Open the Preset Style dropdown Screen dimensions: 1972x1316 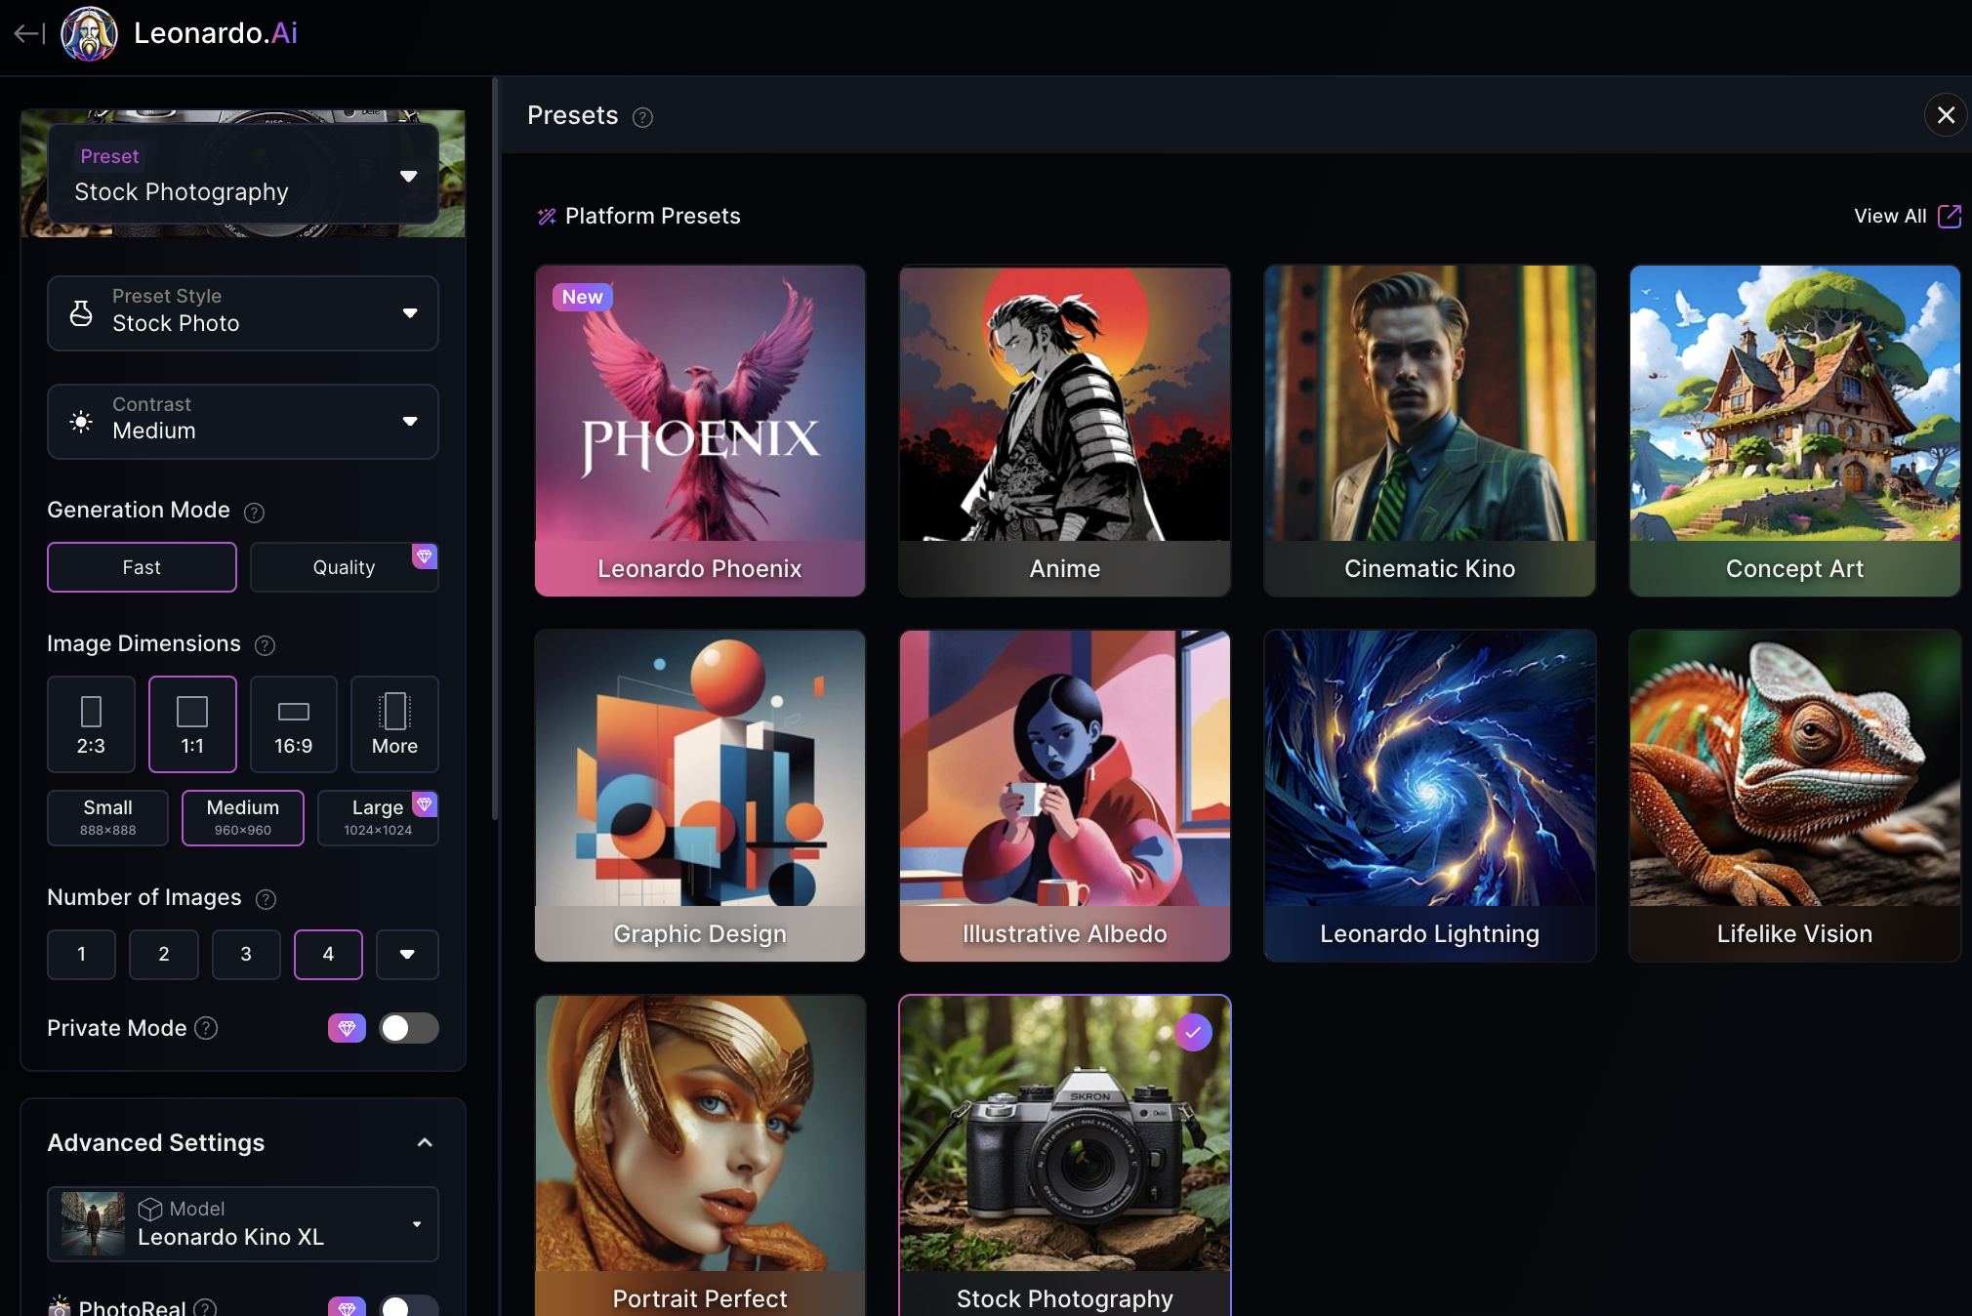point(242,313)
